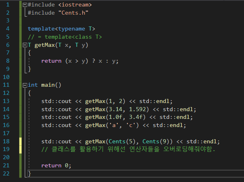Click line number 18 in the gutter
Image resolution: width=244 pixels, height=182 pixels.
tap(6, 141)
